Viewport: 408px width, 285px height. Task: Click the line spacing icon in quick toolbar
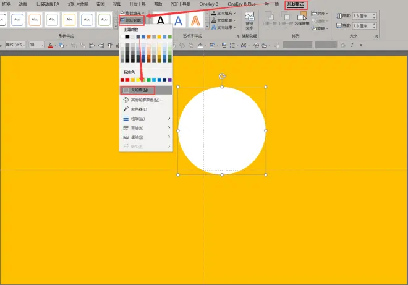coord(232,45)
